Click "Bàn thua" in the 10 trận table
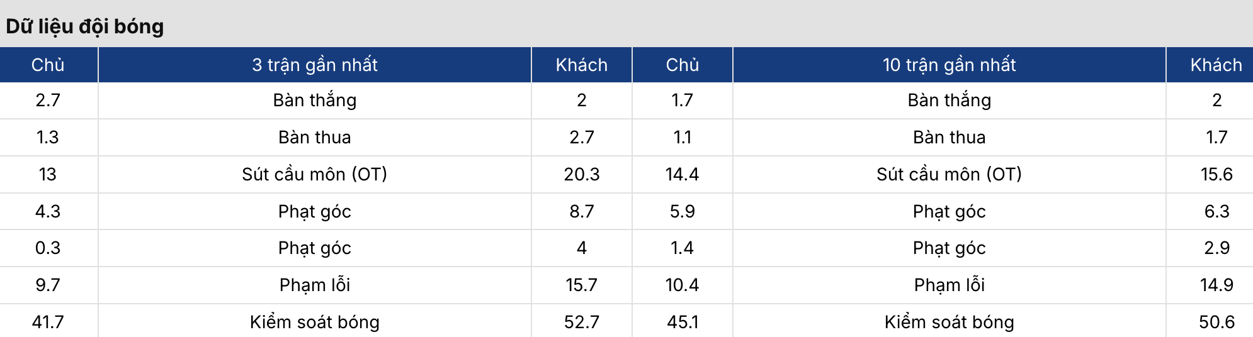Screen dimensions: 1253x337 [950, 137]
